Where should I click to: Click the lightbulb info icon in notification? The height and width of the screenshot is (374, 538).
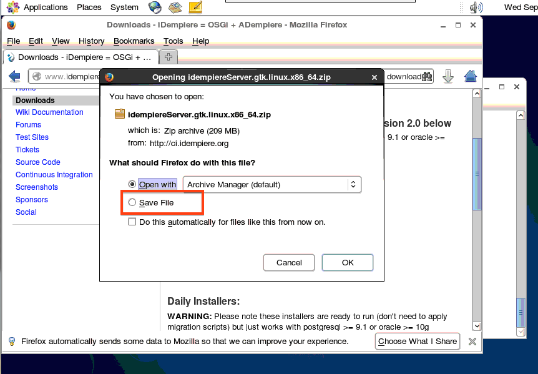pyautogui.click(x=12, y=342)
